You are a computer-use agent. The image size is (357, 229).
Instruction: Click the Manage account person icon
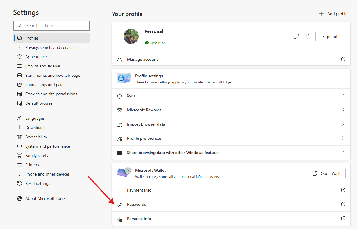click(x=119, y=60)
